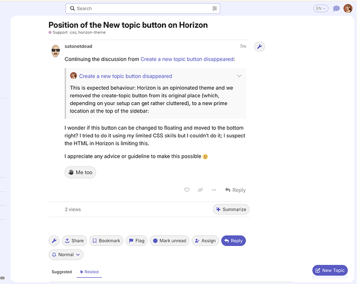Select the Related tab
The image size is (357, 284).
[x=89, y=272]
